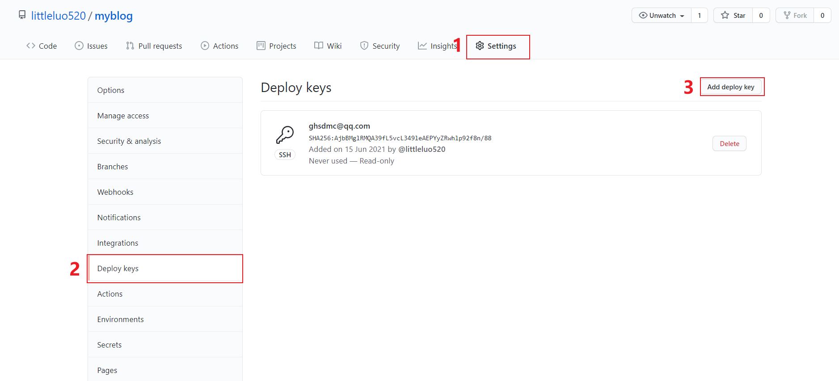The height and width of the screenshot is (381, 839).
Task: Click the Wiki book icon
Action: [319, 46]
